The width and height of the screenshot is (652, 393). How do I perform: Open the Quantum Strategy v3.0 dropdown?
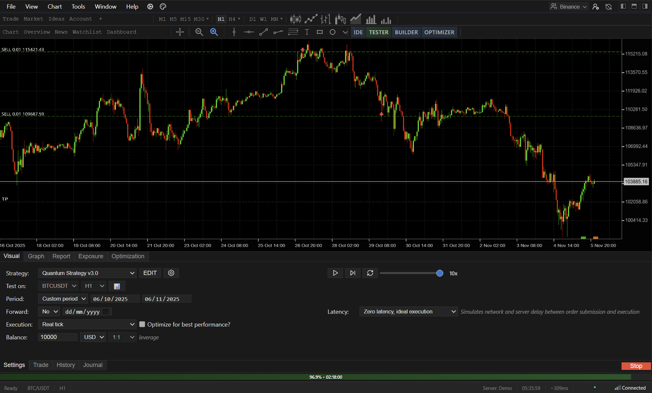tap(87, 273)
